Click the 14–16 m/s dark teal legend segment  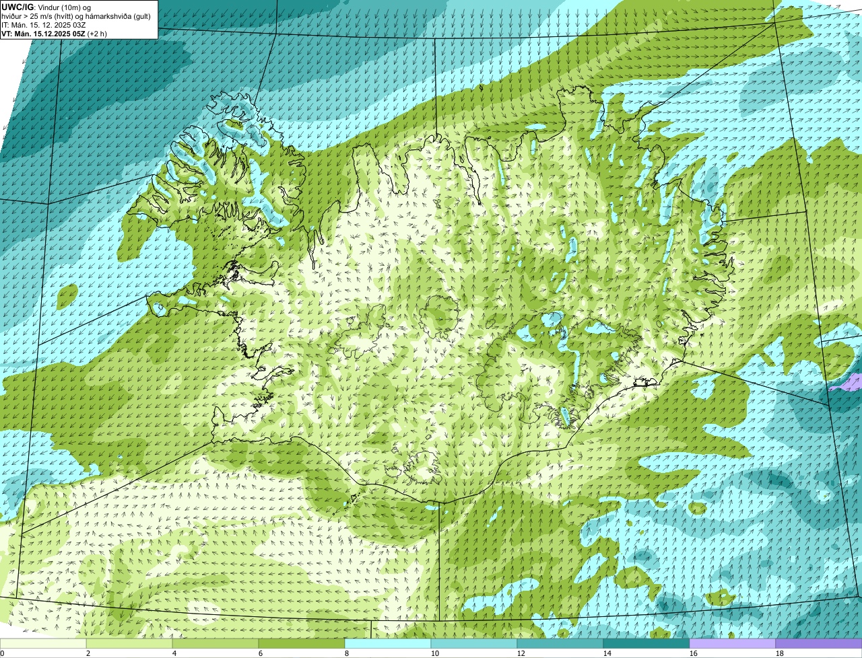[x=646, y=644]
